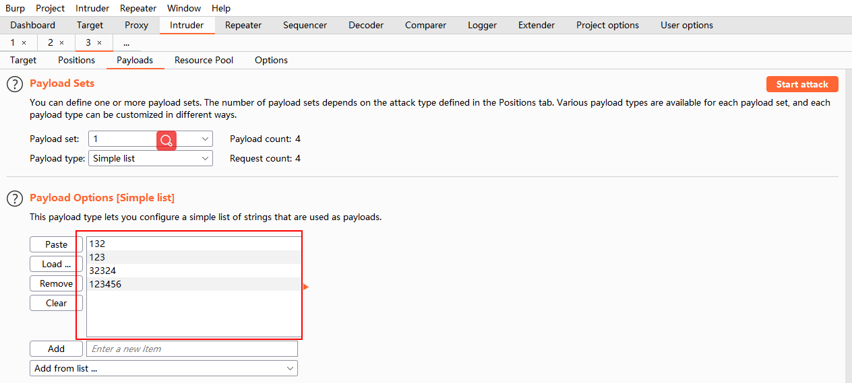The height and width of the screenshot is (383, 852).
Task: Open the Payload type dropdown
Action: tap(150, 158)
